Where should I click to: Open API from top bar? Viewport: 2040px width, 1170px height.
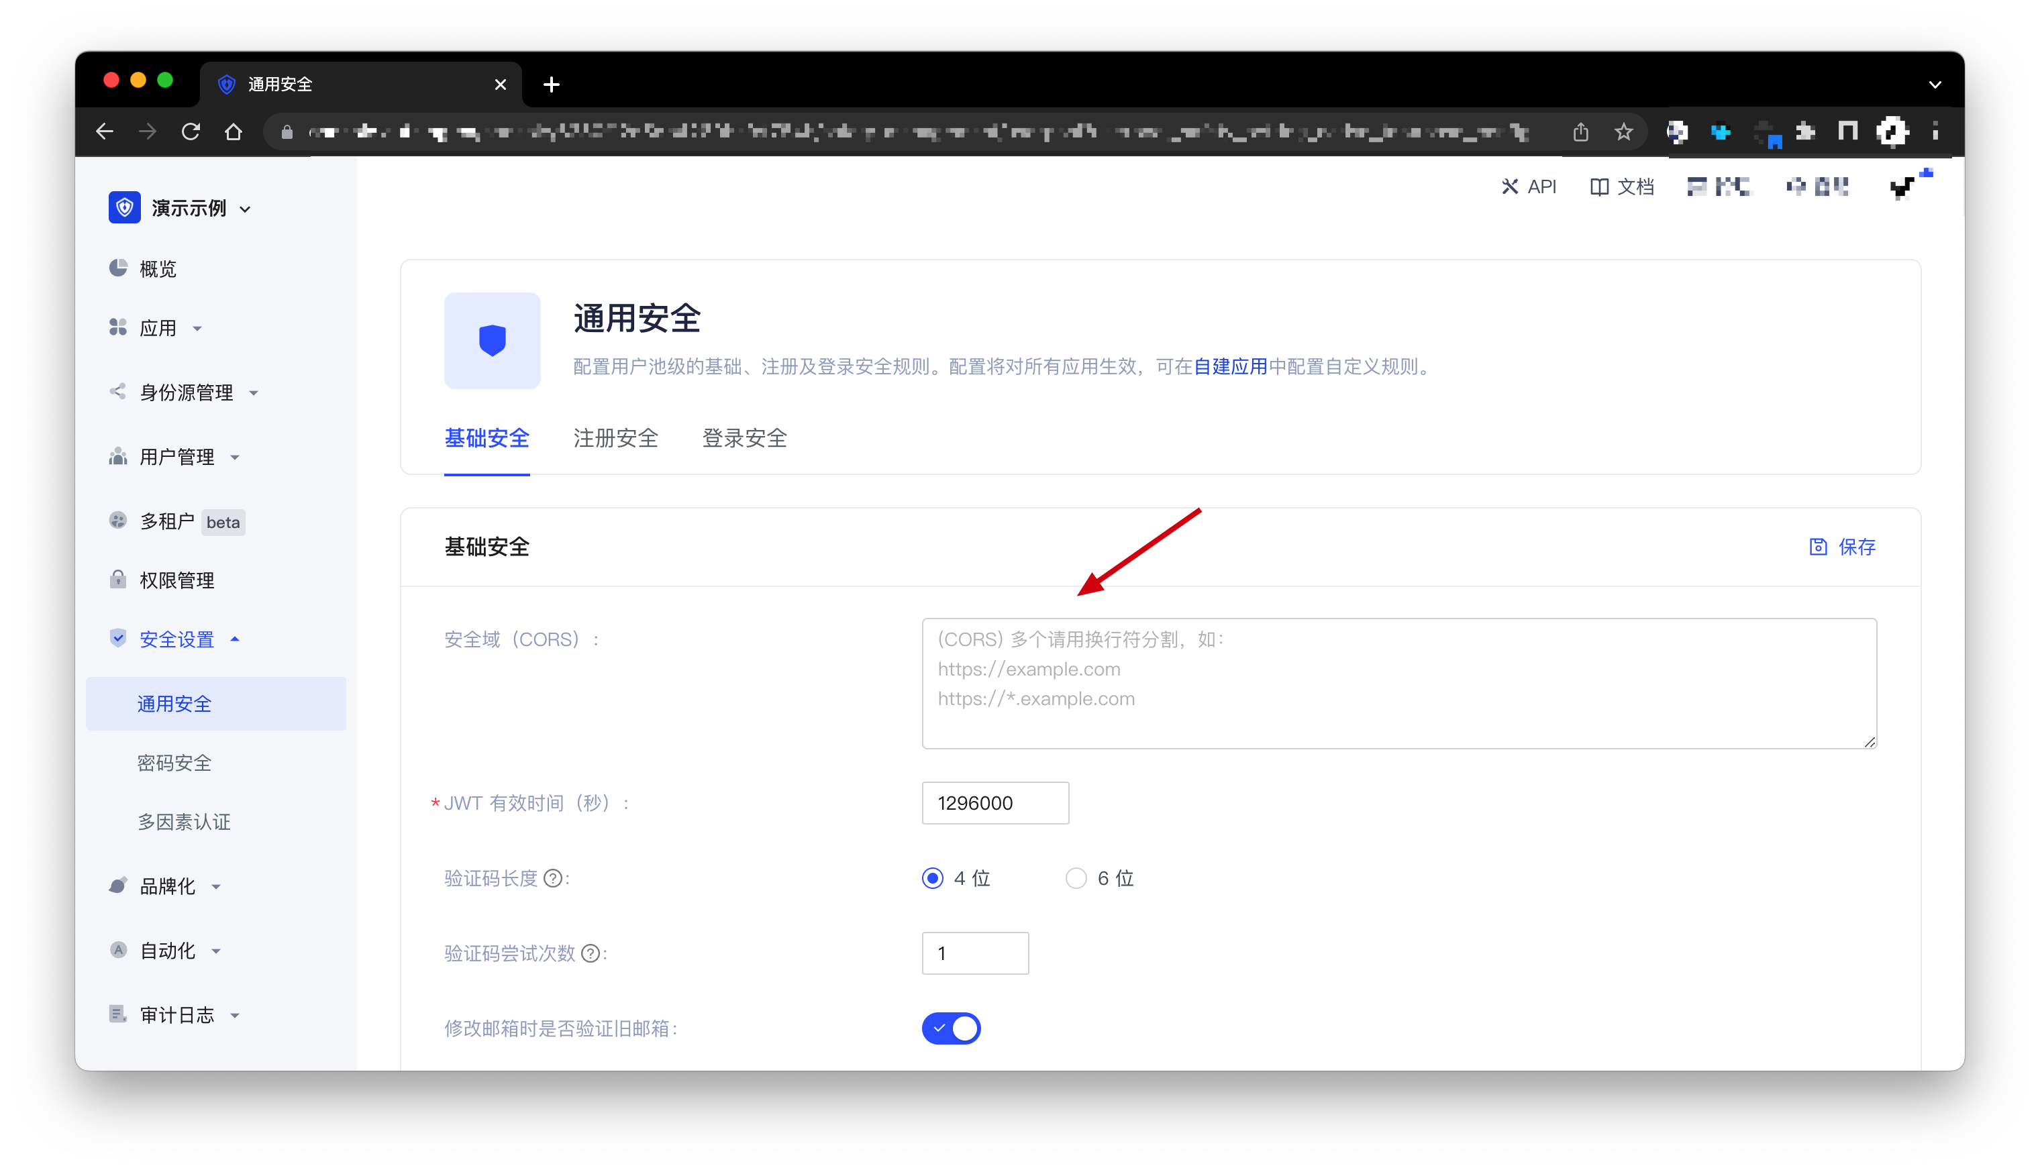click(1528, 187)
